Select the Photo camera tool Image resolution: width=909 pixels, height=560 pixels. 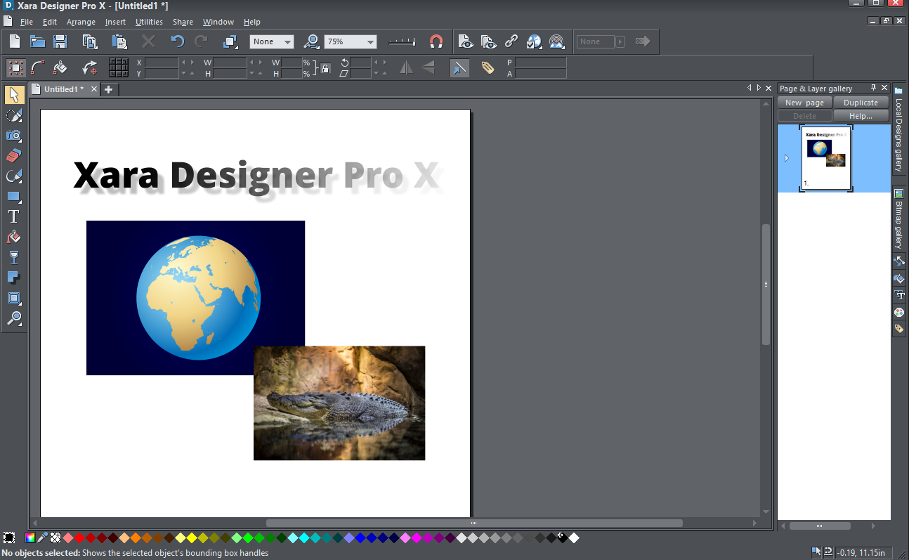[x=13, y=136]
